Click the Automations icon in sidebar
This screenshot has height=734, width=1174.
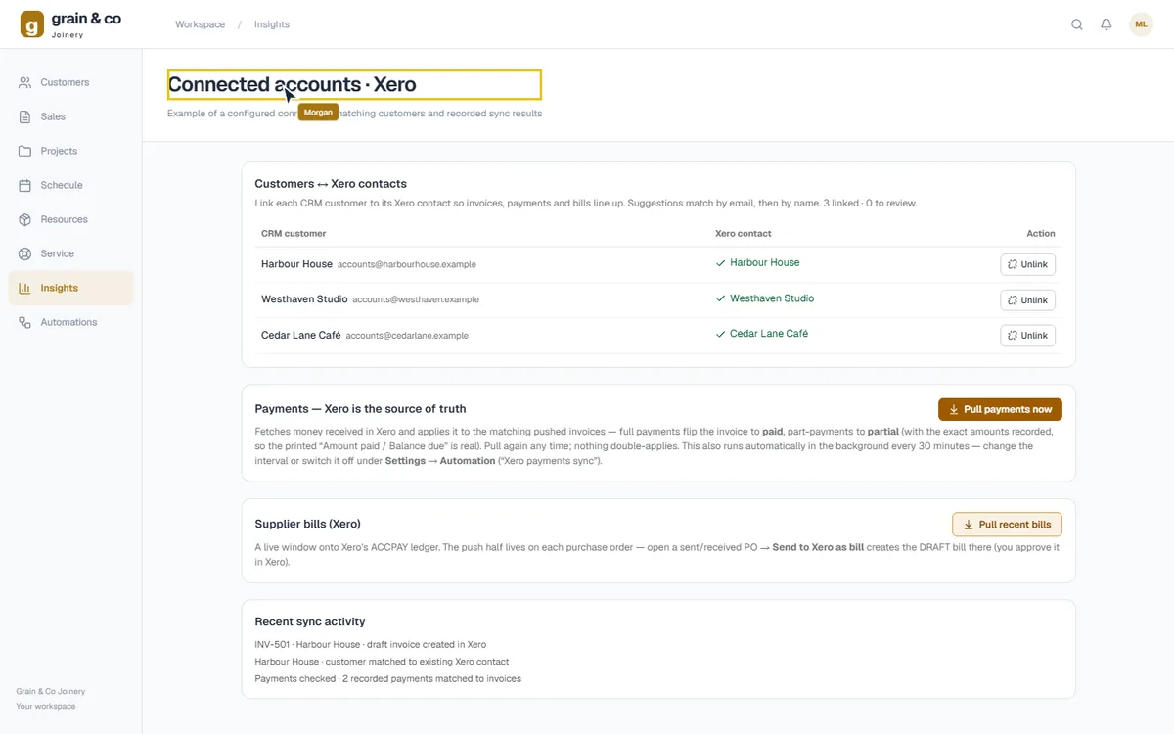[x=24, y=322]
